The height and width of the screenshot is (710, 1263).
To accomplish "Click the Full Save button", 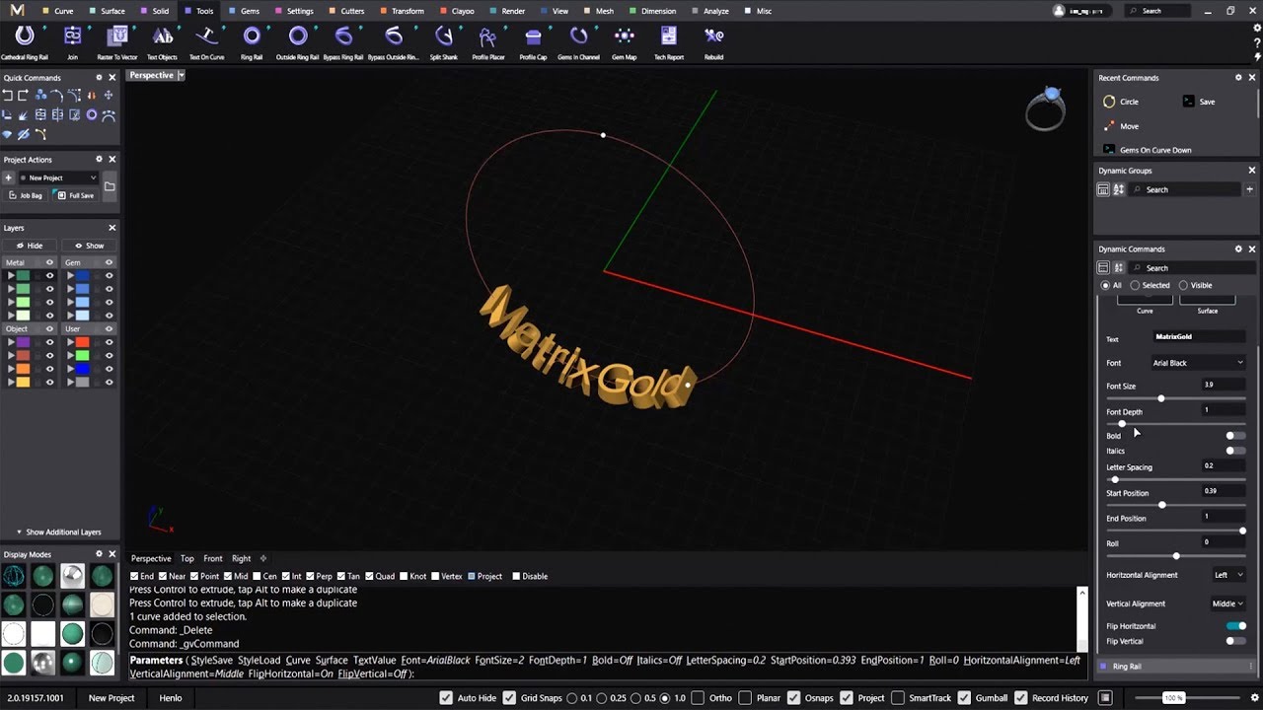I will (x=76, y=195).
